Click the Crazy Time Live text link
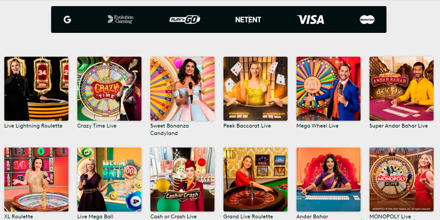 (x=97, y=126)
